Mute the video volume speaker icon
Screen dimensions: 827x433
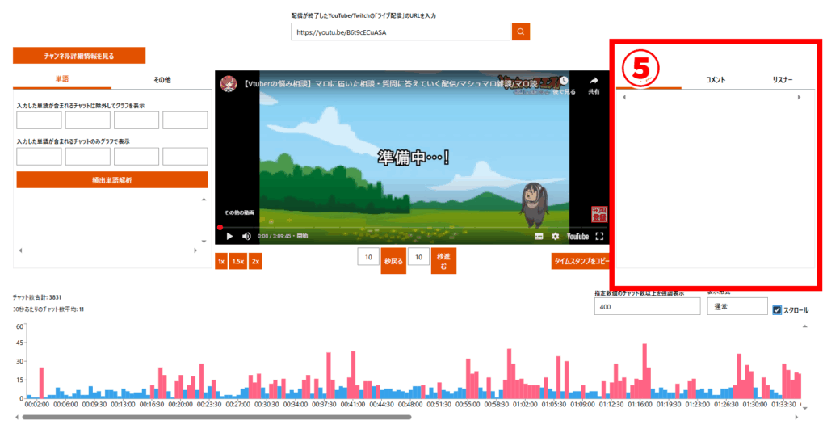coord(246,236)
